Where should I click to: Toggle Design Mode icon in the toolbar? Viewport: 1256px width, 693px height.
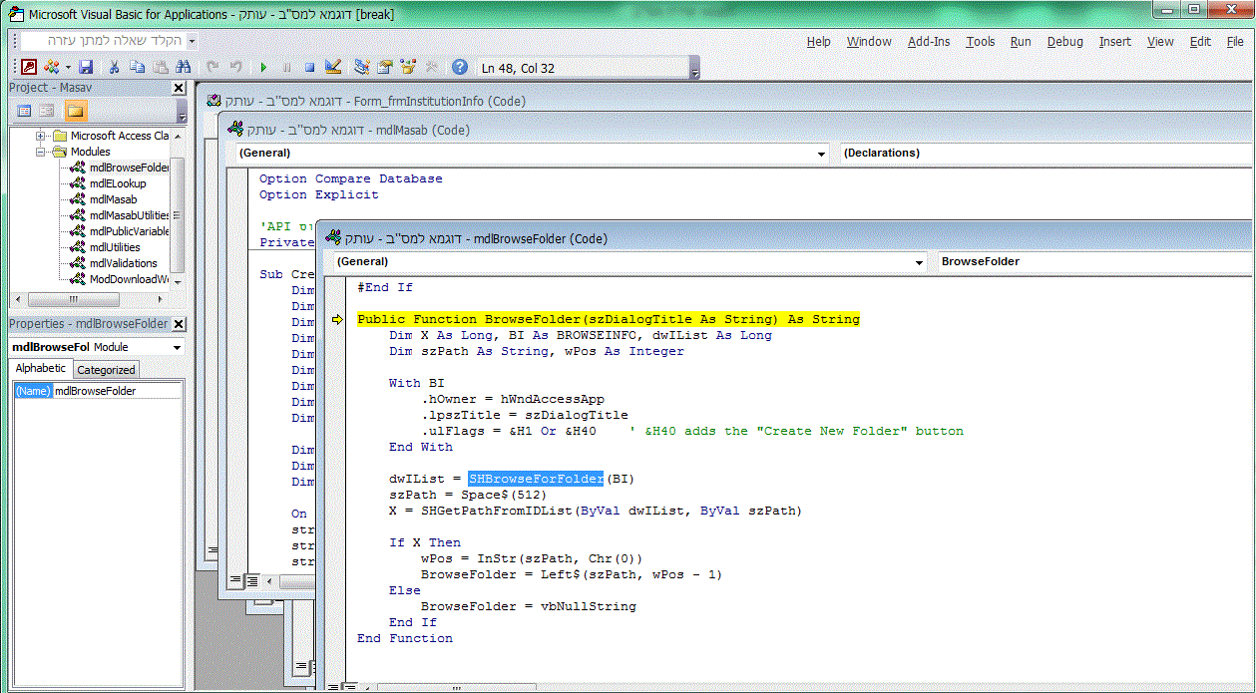pyautogui.click(x=333, y=67)
